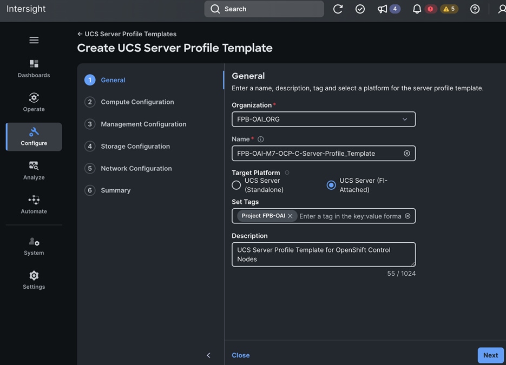Go to Network Configuration step
The image size is (506, 365).
(x=128, y=168)
